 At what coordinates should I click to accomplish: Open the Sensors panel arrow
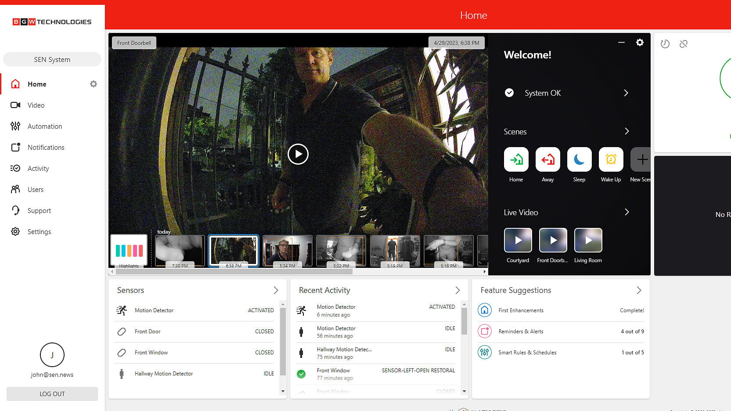[276, 290]
